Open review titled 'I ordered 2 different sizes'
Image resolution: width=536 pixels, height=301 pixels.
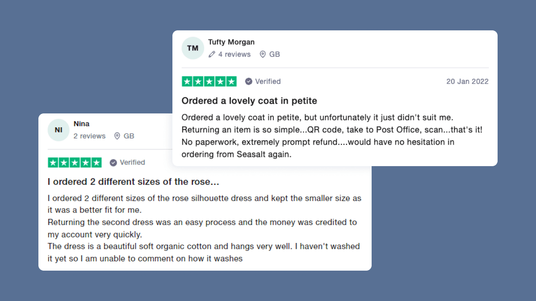(x=133, y=182)
